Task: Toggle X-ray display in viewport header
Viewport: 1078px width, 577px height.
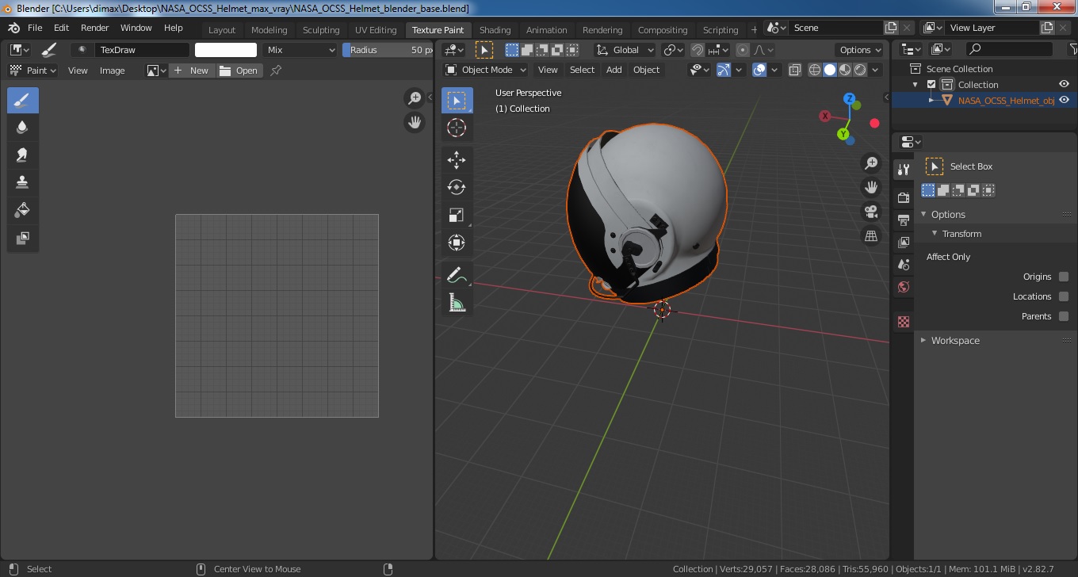Action: pyautogui.click(x=795, y=70)
